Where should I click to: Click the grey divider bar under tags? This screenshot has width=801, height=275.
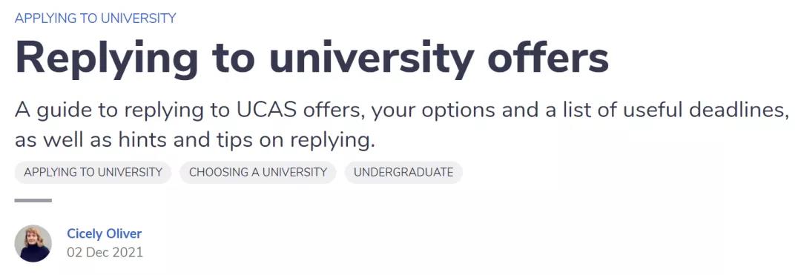pyautogui.click(x=33, y=201)
